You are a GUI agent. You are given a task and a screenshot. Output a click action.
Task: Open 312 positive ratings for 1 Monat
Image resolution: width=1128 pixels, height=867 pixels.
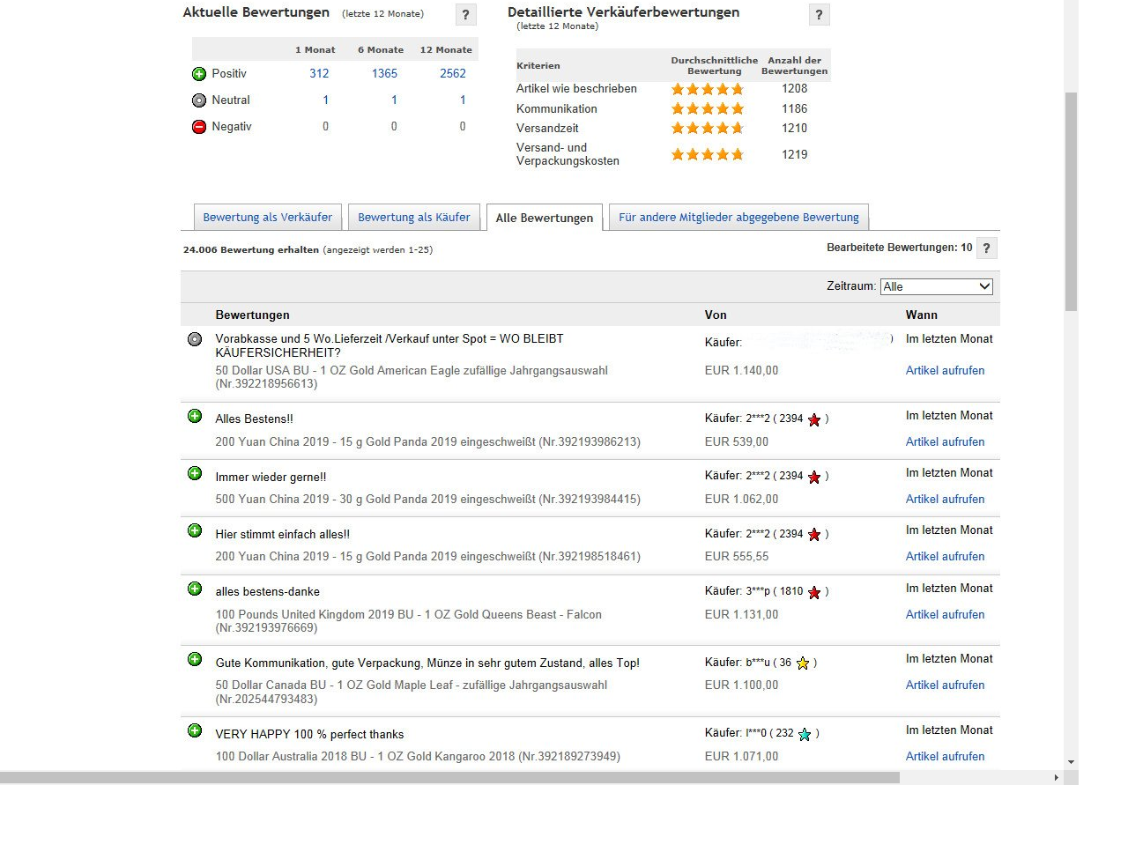pos(319,74)
